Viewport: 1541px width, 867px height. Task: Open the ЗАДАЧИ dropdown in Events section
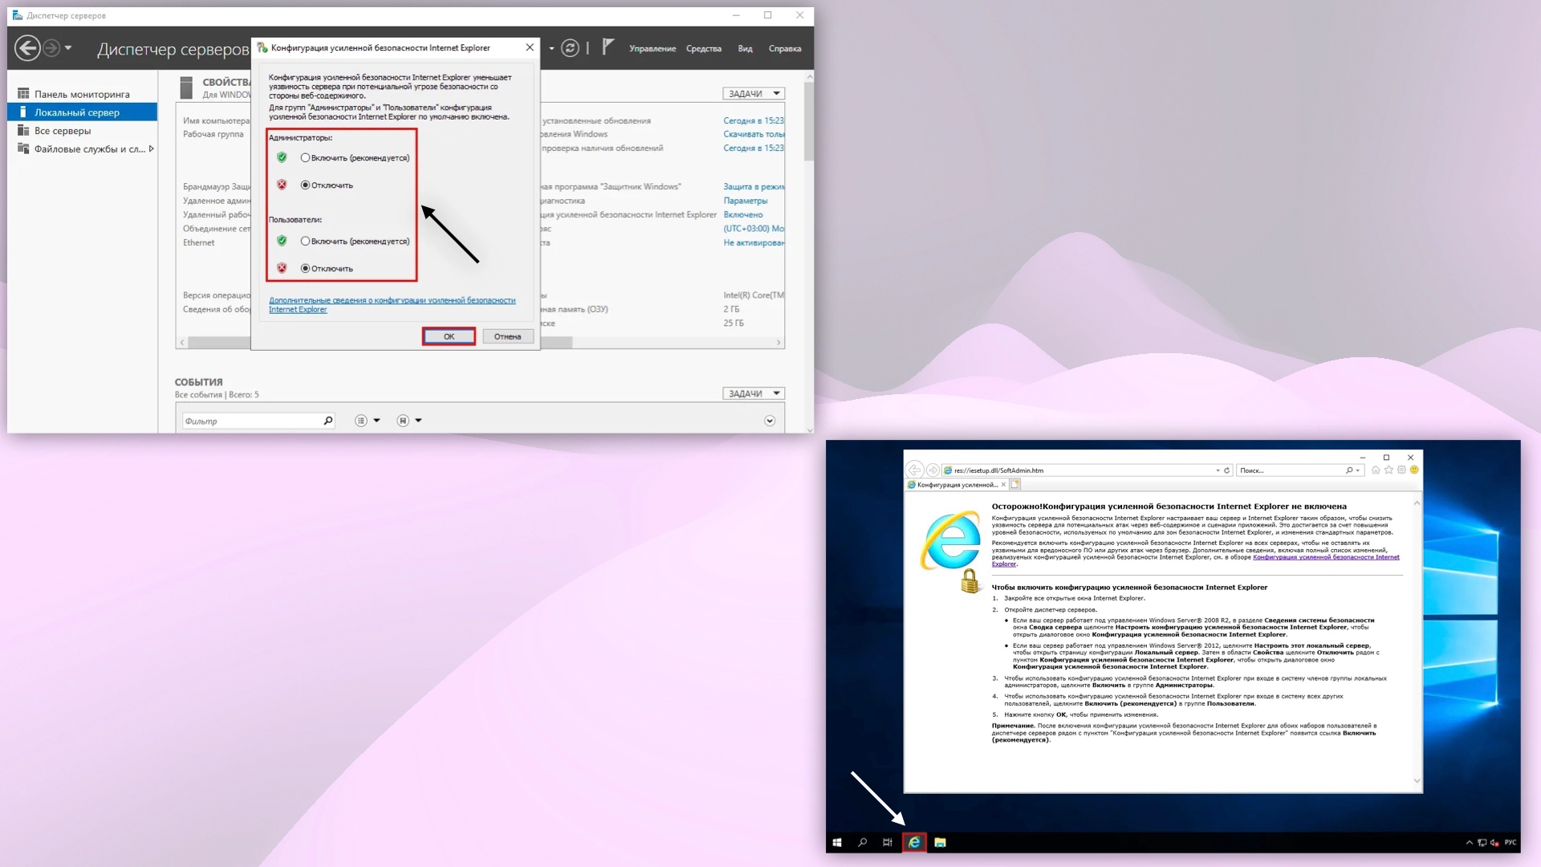[x=753, y=393]
